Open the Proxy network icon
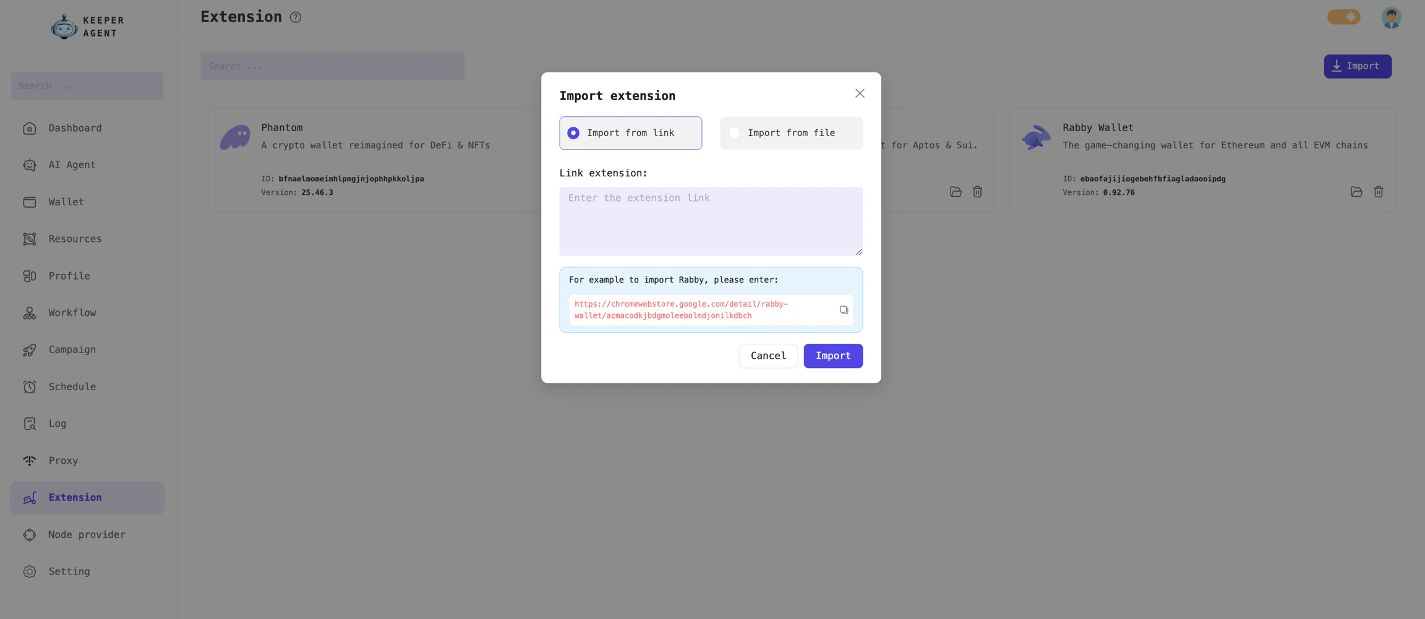Viewport: 1425px width, 619px height. click(30, 461)
